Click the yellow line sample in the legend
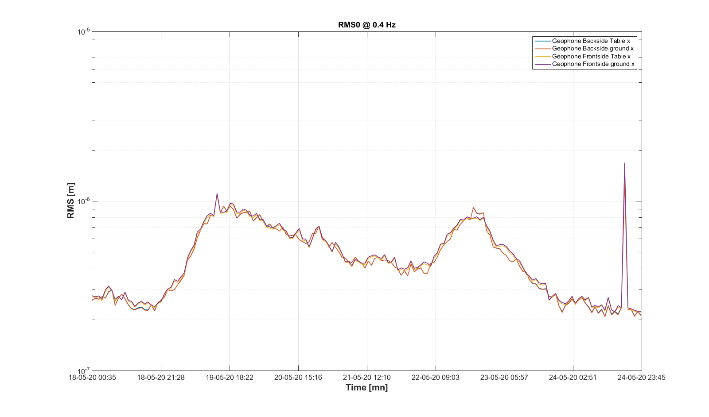This screenshot has height=417, width=709. click(x=542, y=56)
